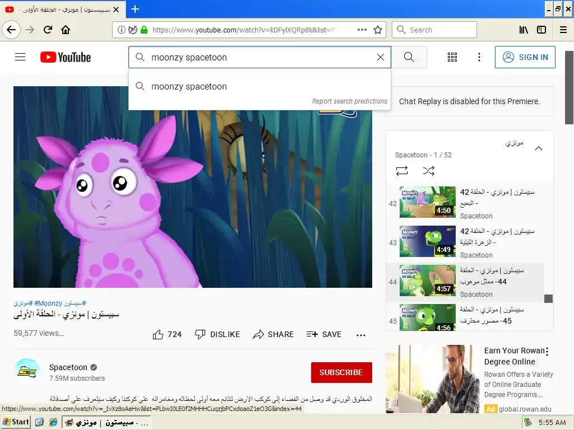Click the SHARE button
Viewport: 574px width, 430px height.
pyautogui.click(x=274, y=334)
